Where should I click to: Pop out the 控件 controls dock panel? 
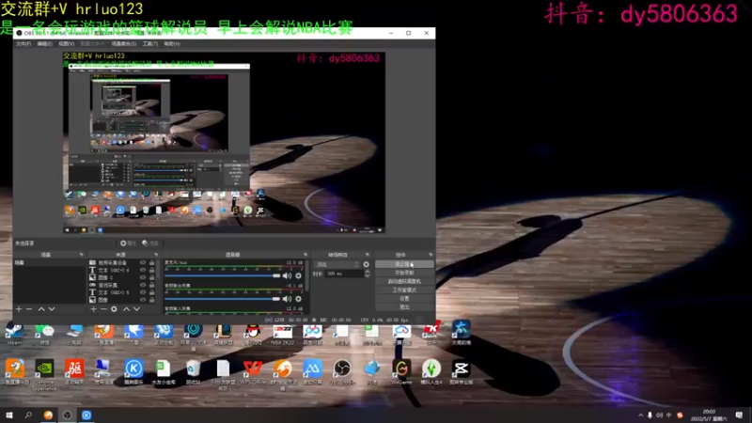431,255
